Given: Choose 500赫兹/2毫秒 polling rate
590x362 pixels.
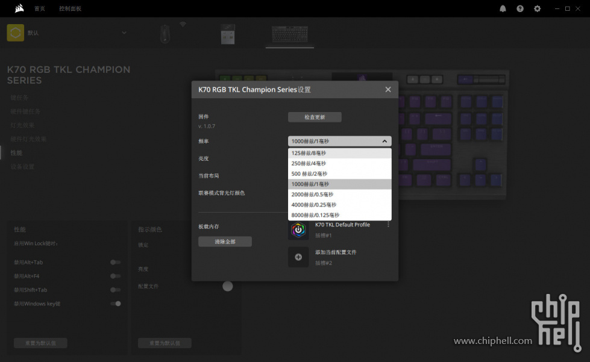Looking at the screenshot, I should (x=339, y=173).
